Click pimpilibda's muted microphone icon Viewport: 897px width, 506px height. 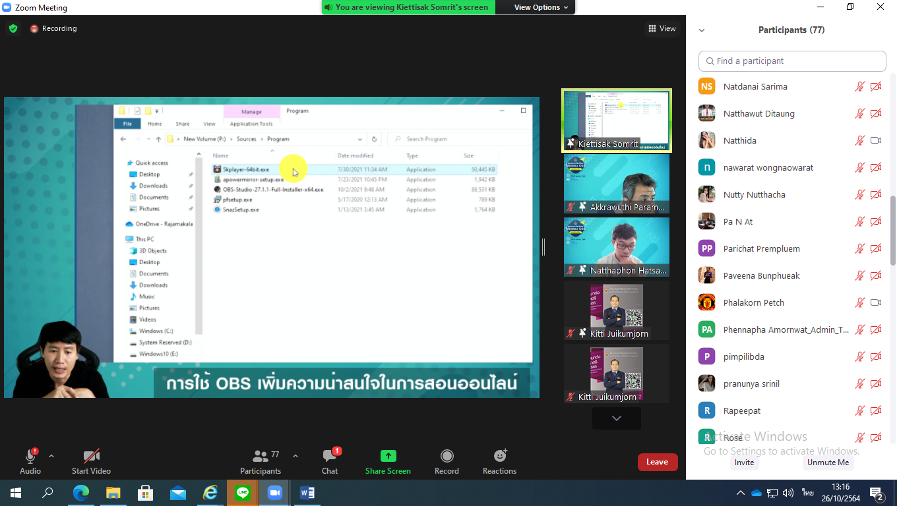pos(859,356)
